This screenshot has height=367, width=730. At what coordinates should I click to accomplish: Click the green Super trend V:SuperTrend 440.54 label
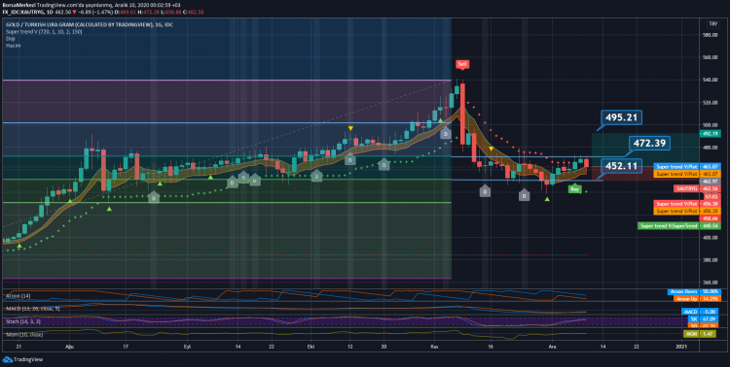click(678, 226)
